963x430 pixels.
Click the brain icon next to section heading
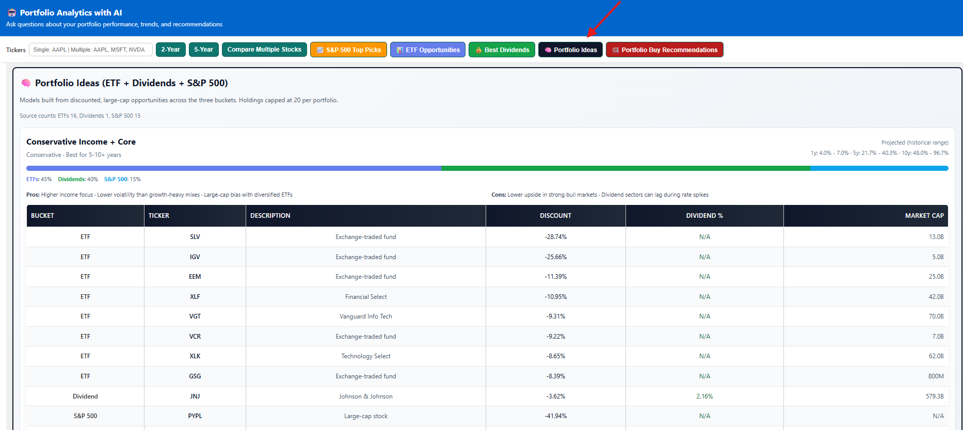click(x=26, y=83)
